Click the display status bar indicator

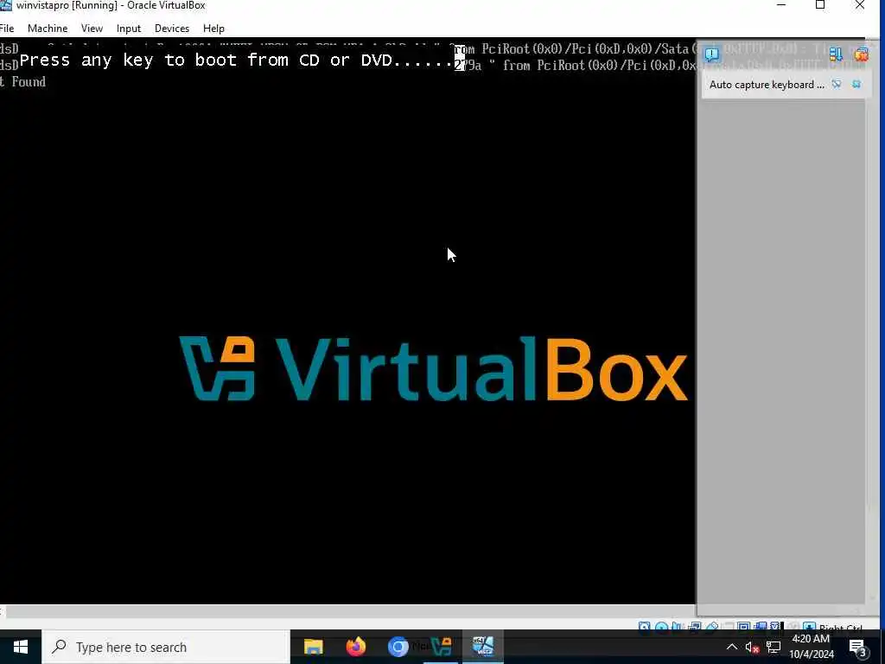[x=744, y=627]
